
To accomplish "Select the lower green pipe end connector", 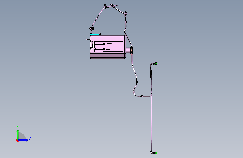I will click(156, 153).
